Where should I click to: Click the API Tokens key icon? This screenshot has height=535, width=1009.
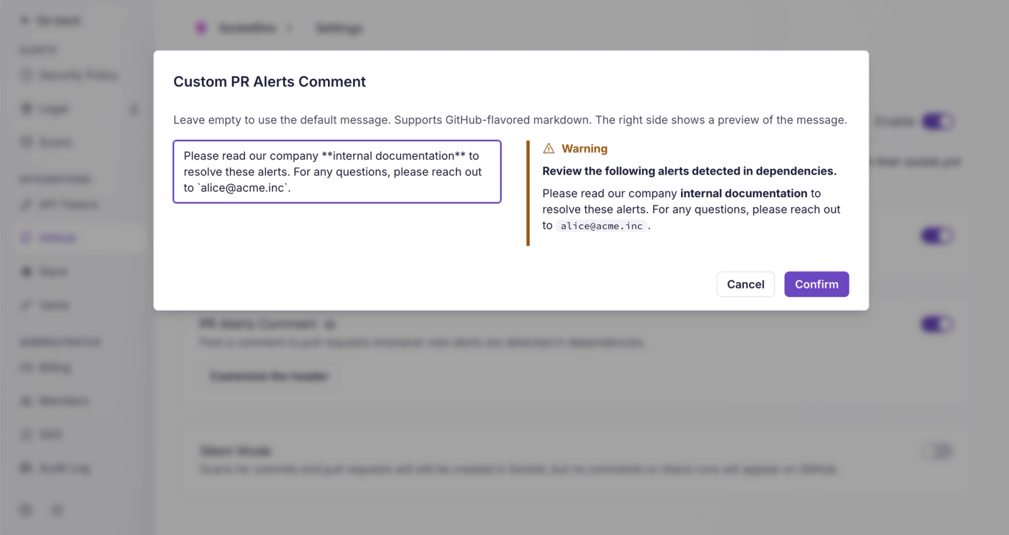(x=26, y=205)
